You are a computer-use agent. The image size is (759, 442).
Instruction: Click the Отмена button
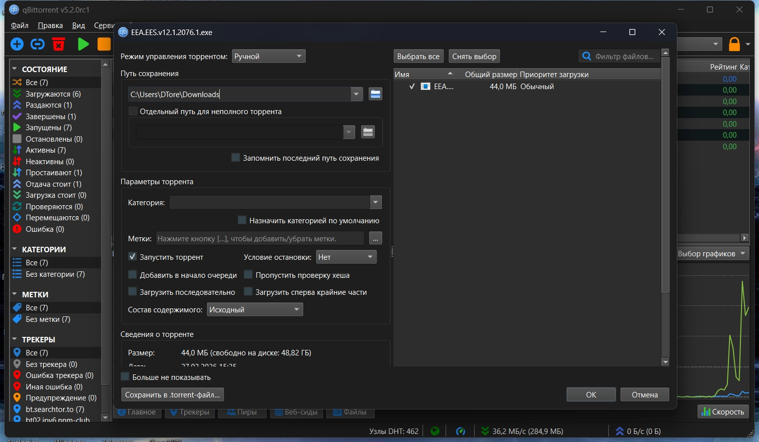point(645,395)
